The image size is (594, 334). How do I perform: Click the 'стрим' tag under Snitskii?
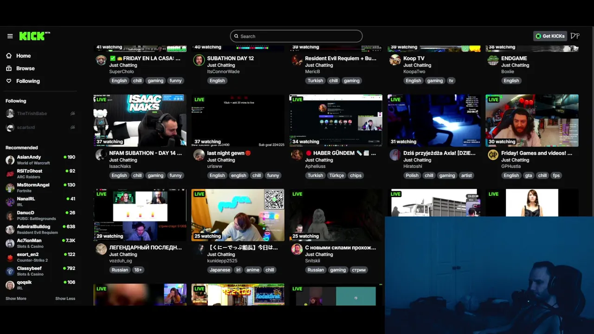(x=358, y=270)
